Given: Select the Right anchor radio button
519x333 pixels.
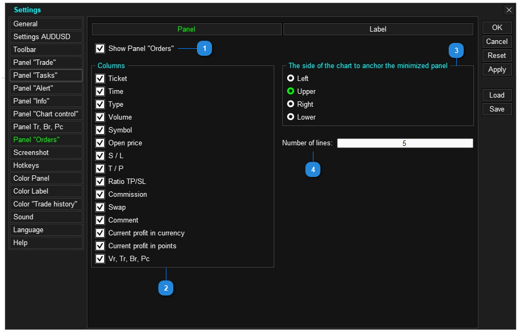Looking at the screenshot, I should tap(290, 104).
